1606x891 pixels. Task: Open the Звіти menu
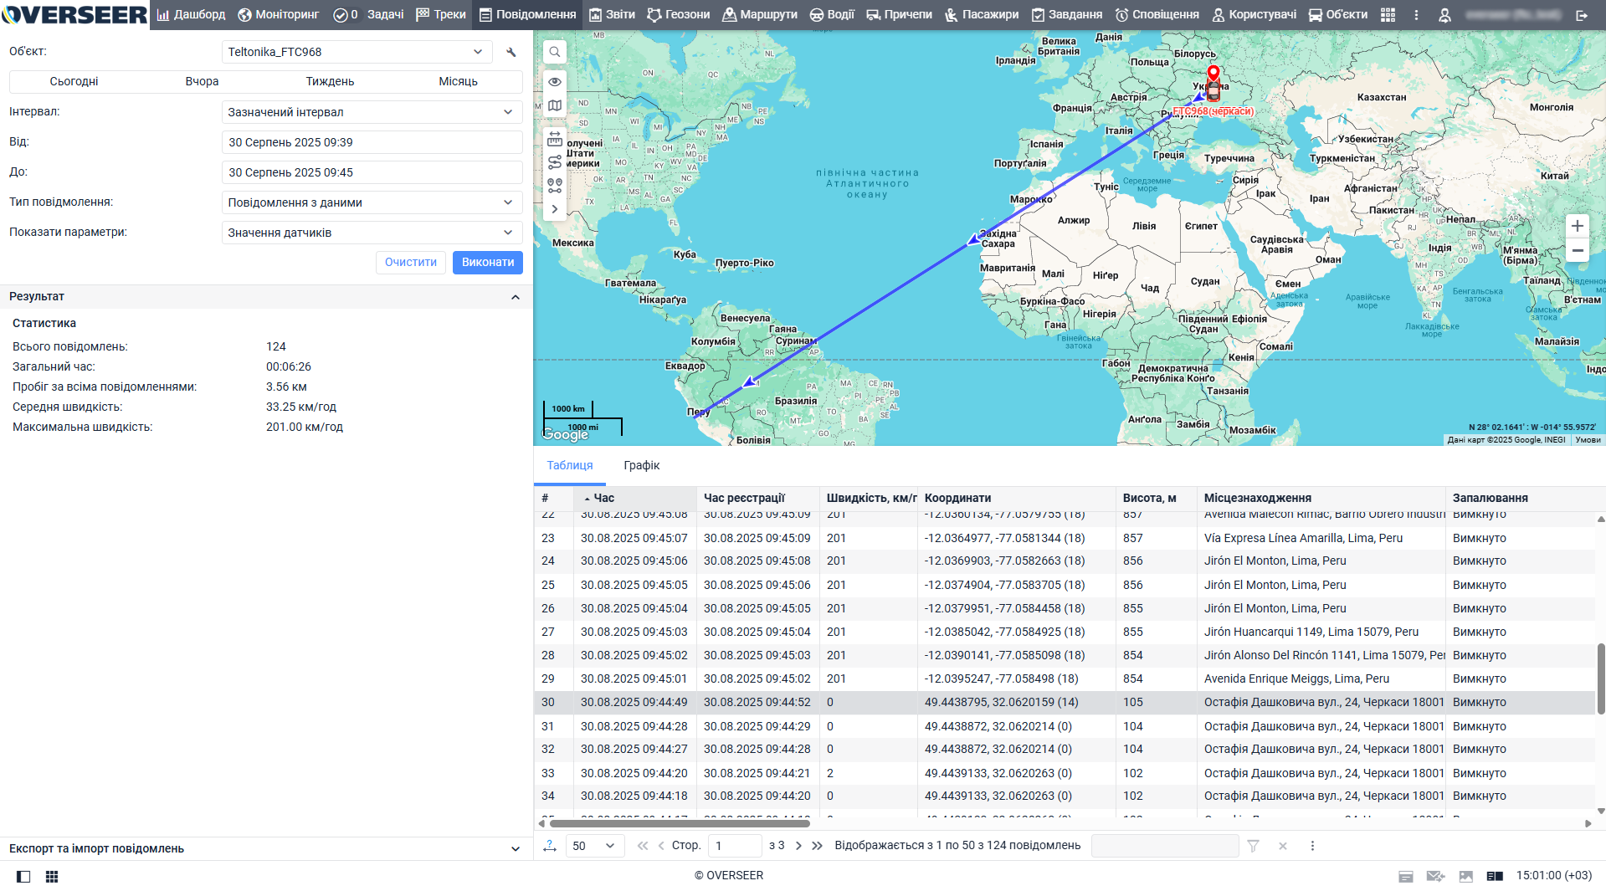point(612,14)
